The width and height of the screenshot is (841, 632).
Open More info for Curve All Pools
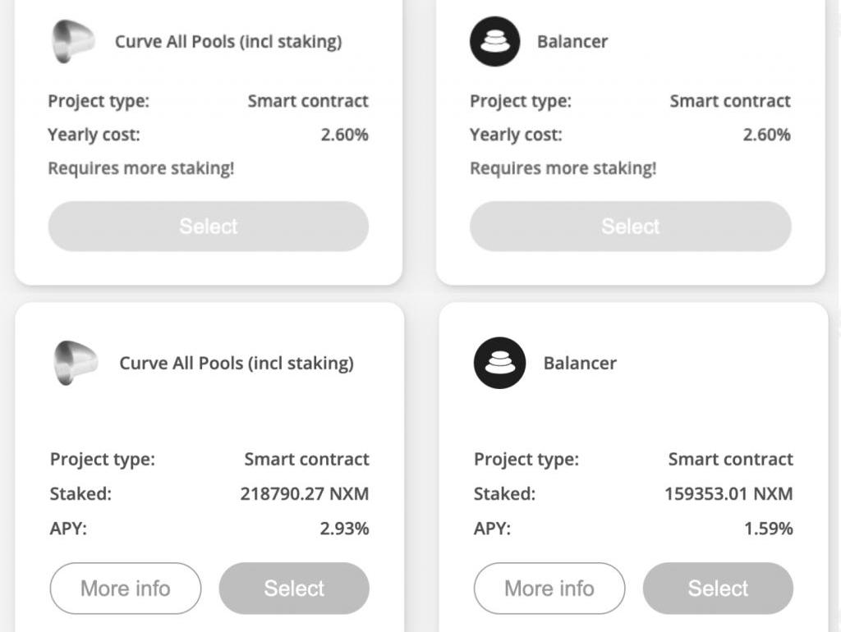[x=126, y=588]
